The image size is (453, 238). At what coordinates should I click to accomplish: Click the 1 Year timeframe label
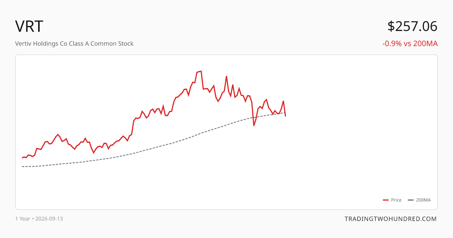(x=23, y=219)
